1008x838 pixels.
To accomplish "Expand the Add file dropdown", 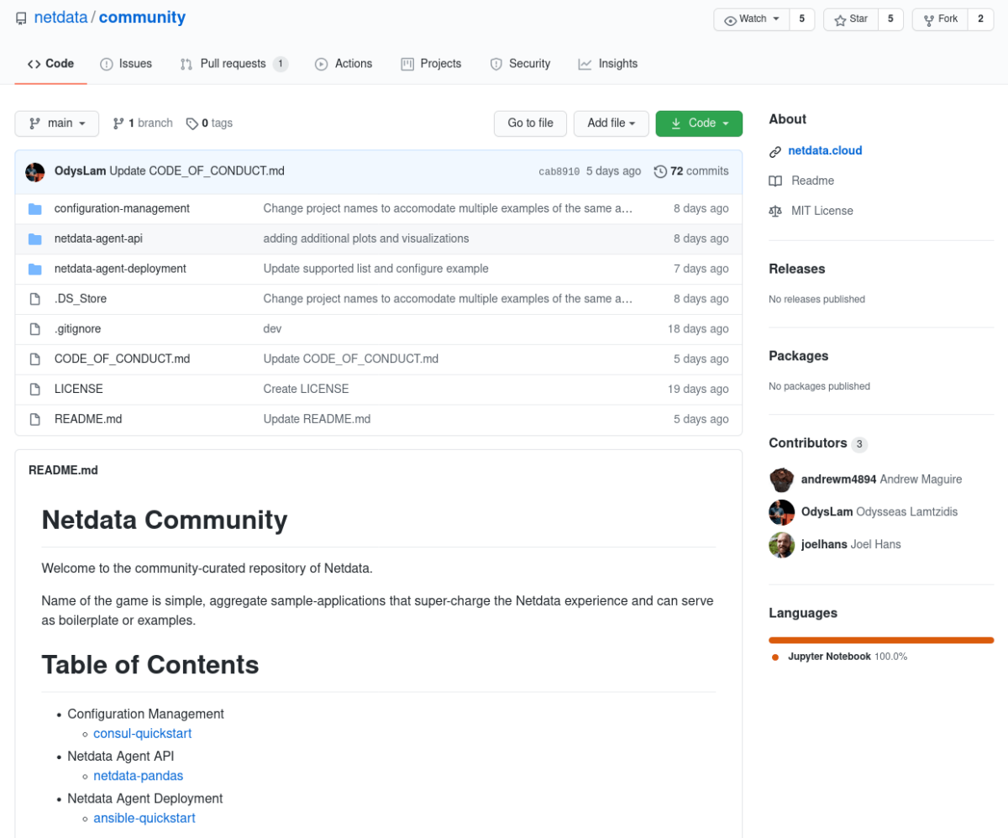I will point(611,123).
